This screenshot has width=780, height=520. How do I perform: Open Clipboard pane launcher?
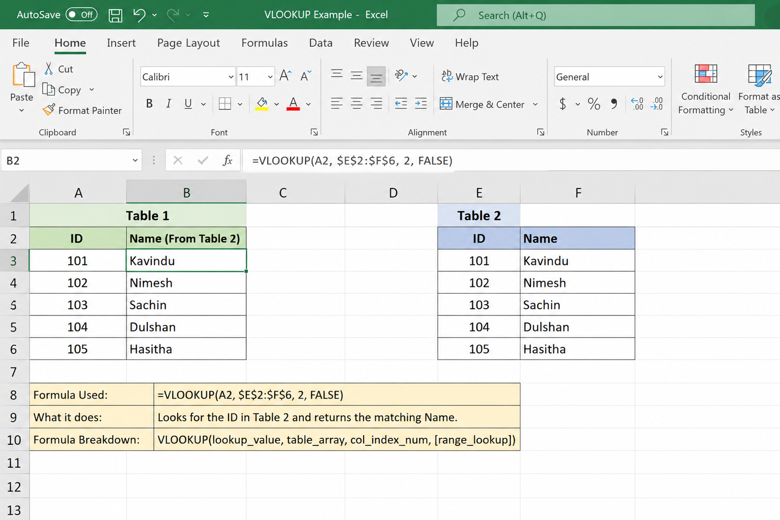click(x=126, y=132)
